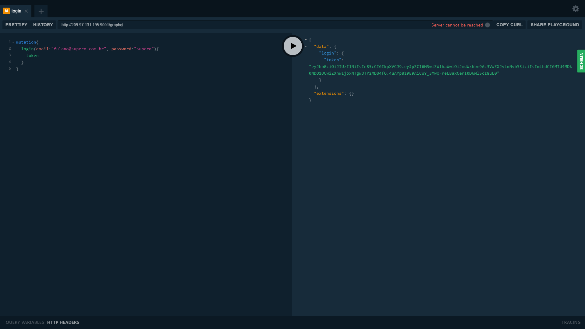Click the PRETTIFY button
The width and height of the screenshot is (585, 329).
click(16, 25)
